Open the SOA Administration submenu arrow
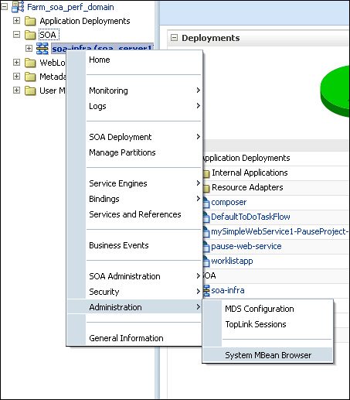This screenshot has height=400, width=350. click(198, 276)
